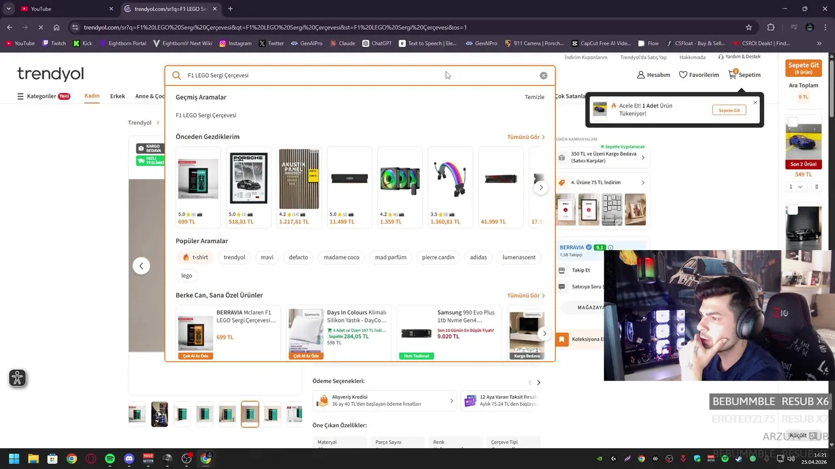This screenshot has width=835, height=469.
Task: Click Temizle to clear search history
Action: 534,97
